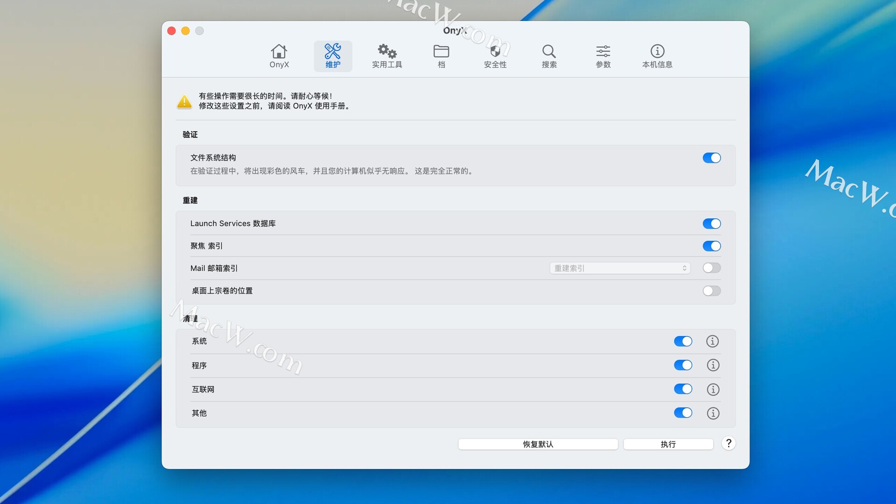896x504 pixels.
Task: Enable the 桌面上宗卷的位置 switch
Action: tap(712, 291)
